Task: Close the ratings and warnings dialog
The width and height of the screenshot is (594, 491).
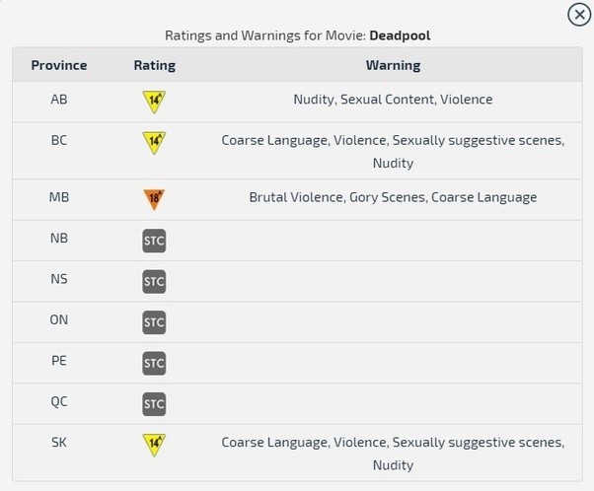Action: tap(579, 15)
